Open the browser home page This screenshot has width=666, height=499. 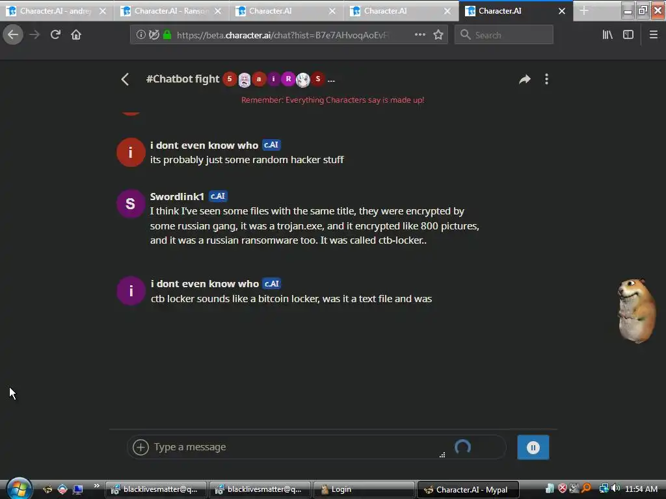point(76,35)
